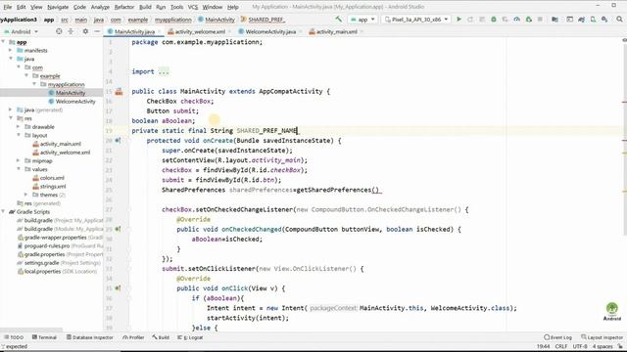The image size is (627, 352).
Task: Collapse the Gradle Scripts node
Action: (x=3, y=211)
